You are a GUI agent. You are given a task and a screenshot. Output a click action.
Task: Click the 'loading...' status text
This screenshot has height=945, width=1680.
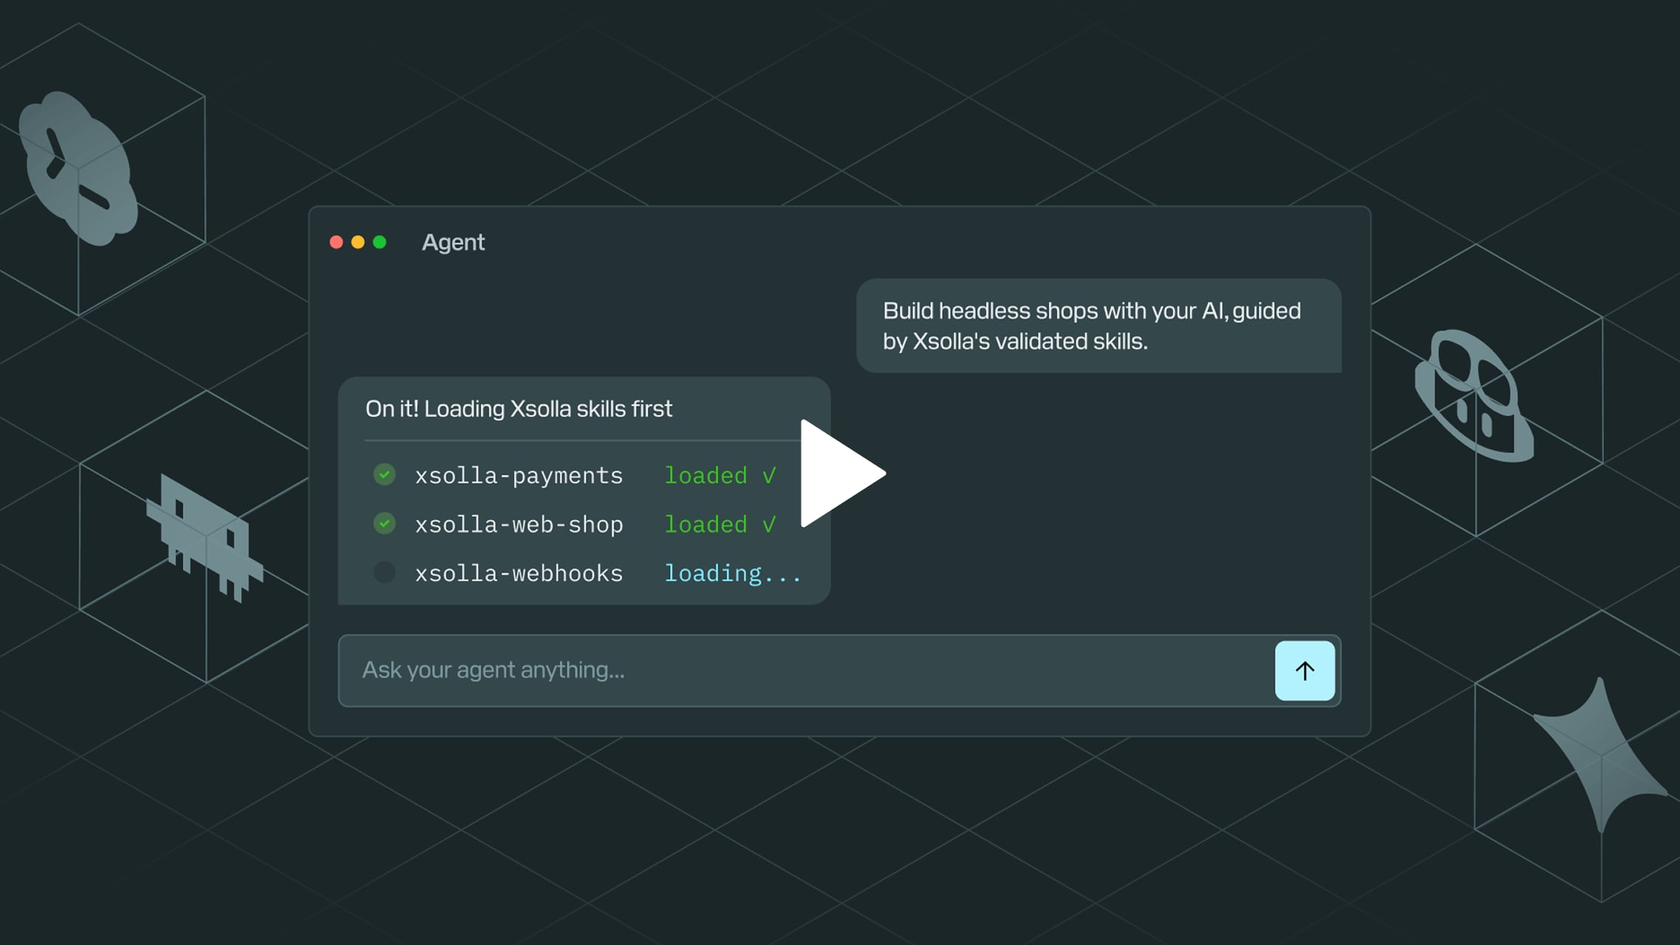click(x=733, y=574)
